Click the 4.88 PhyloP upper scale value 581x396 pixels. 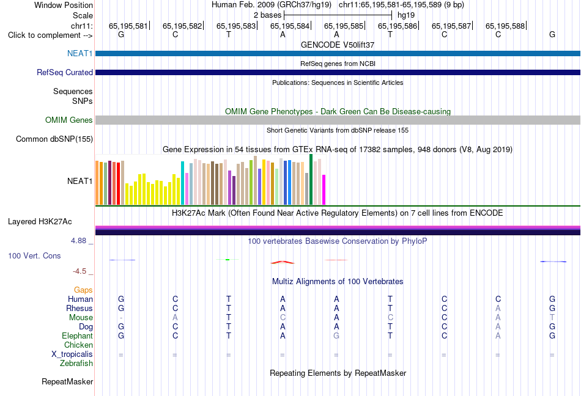click(x=78, y=241)
